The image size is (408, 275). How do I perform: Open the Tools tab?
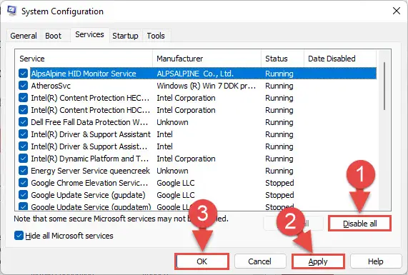point(156,36)
